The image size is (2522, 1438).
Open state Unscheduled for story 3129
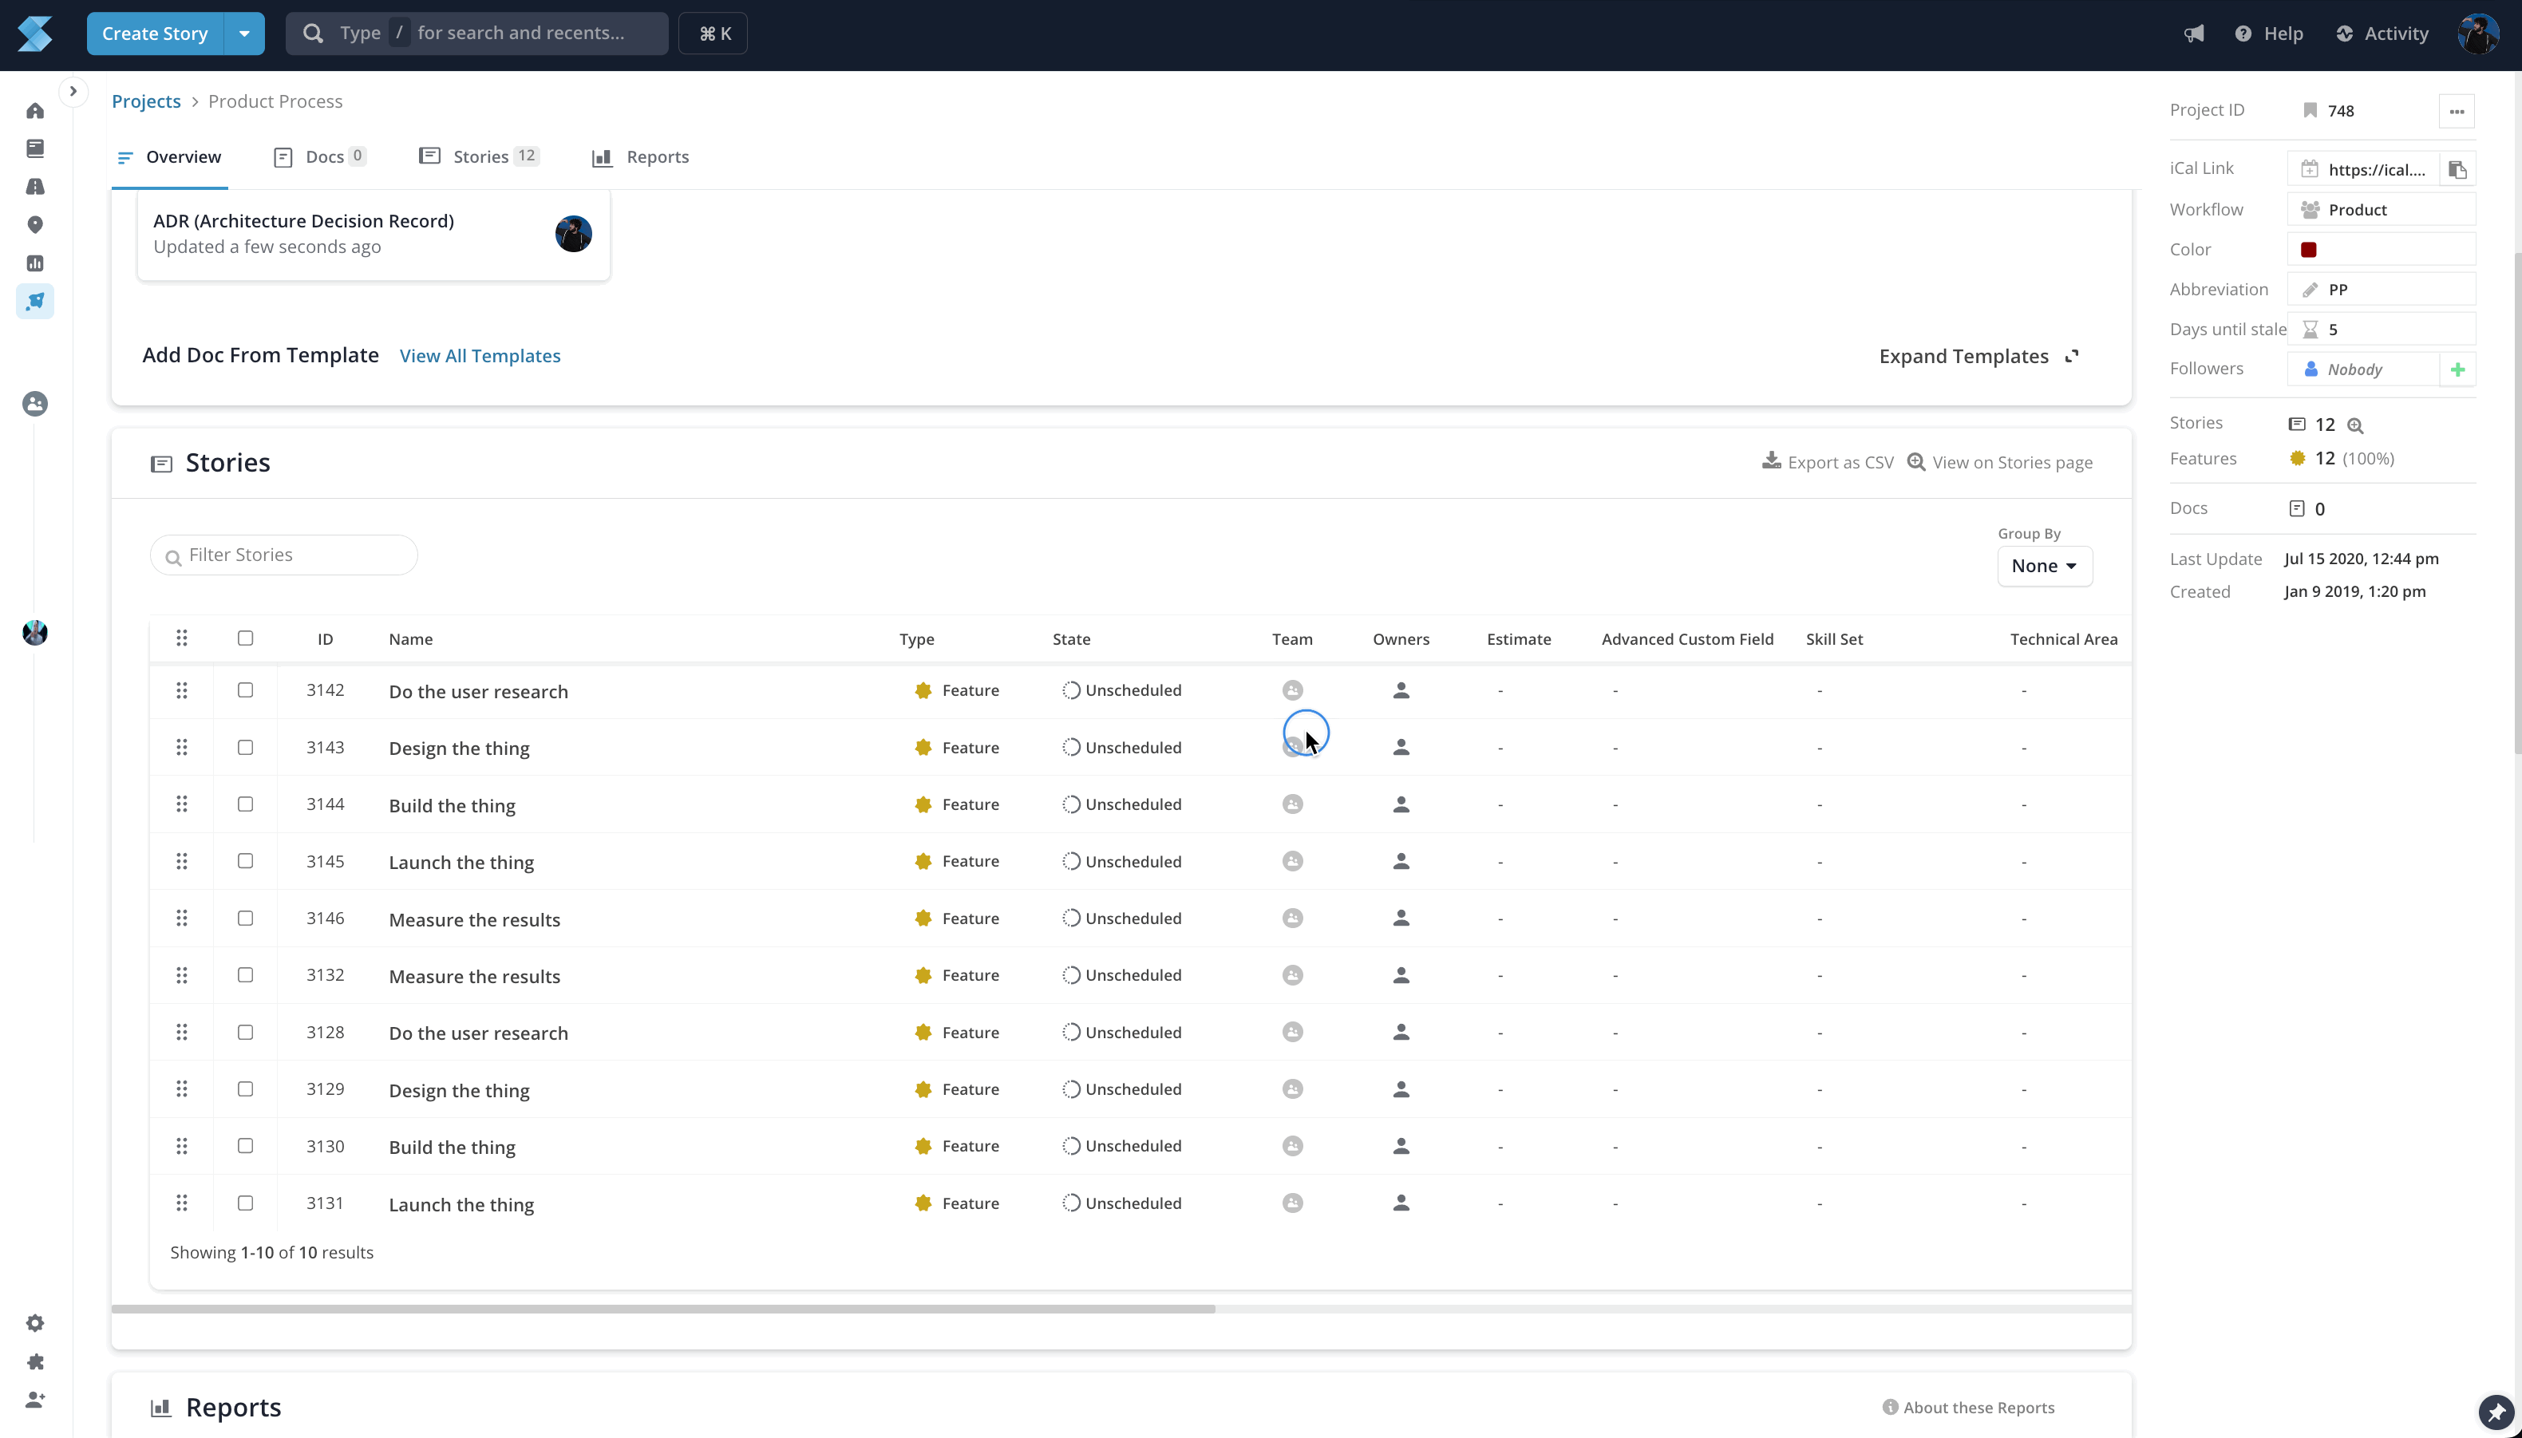[1122, 1089]
